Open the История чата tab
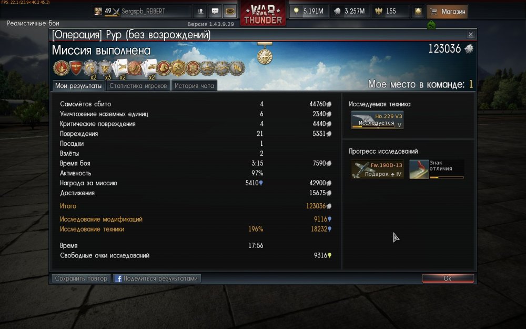The width and height of the screenshot is (526, 329). [194, 86]
